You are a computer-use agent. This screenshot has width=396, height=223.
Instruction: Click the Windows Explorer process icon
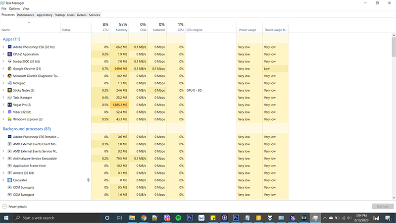tap(9, 119)
